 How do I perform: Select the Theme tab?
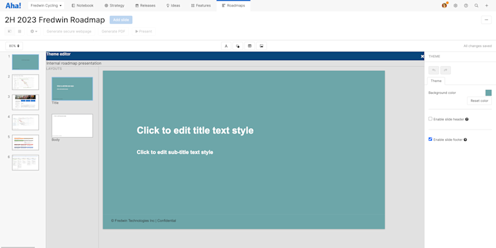(436, 81)
